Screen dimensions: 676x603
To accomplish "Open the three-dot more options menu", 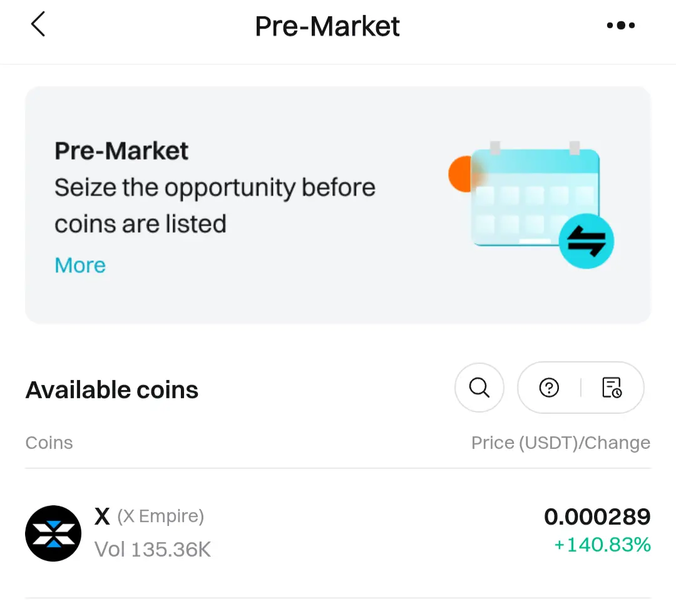I will coord(620,26).
